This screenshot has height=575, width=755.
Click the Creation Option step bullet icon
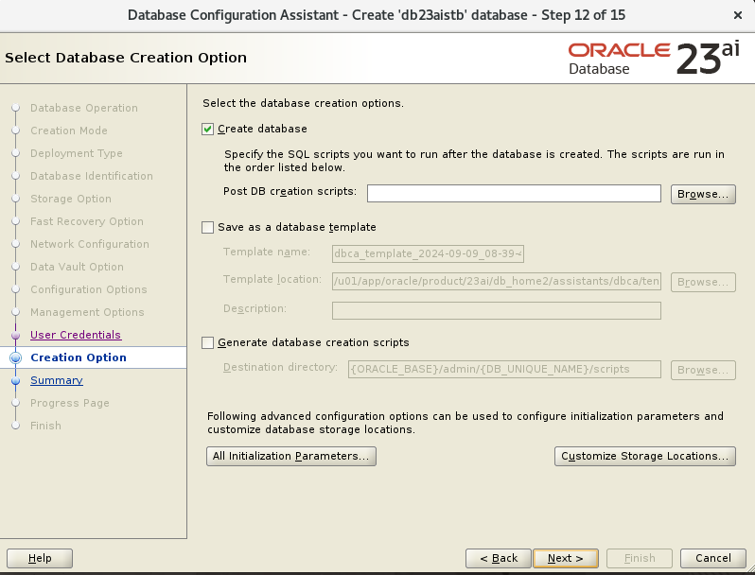pyautogui.click(x=15, y=357)
